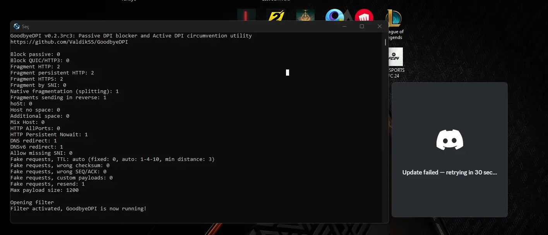Click the Discord logo in update window

pos(450,140)
